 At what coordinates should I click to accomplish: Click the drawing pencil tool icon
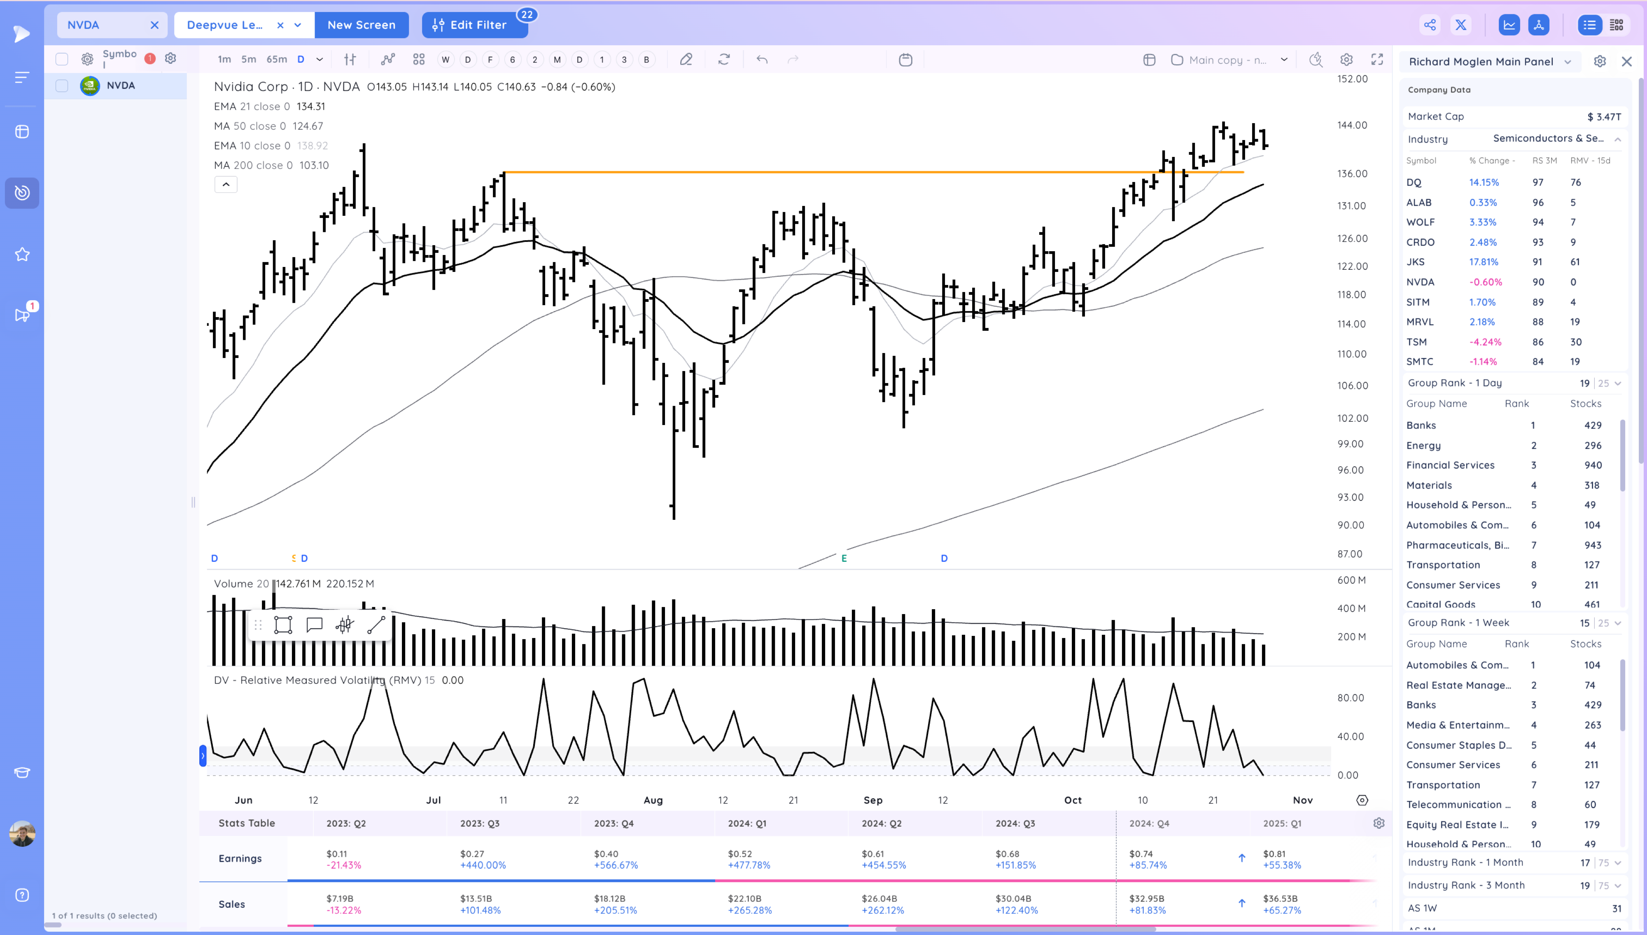[x=686, y=60]
